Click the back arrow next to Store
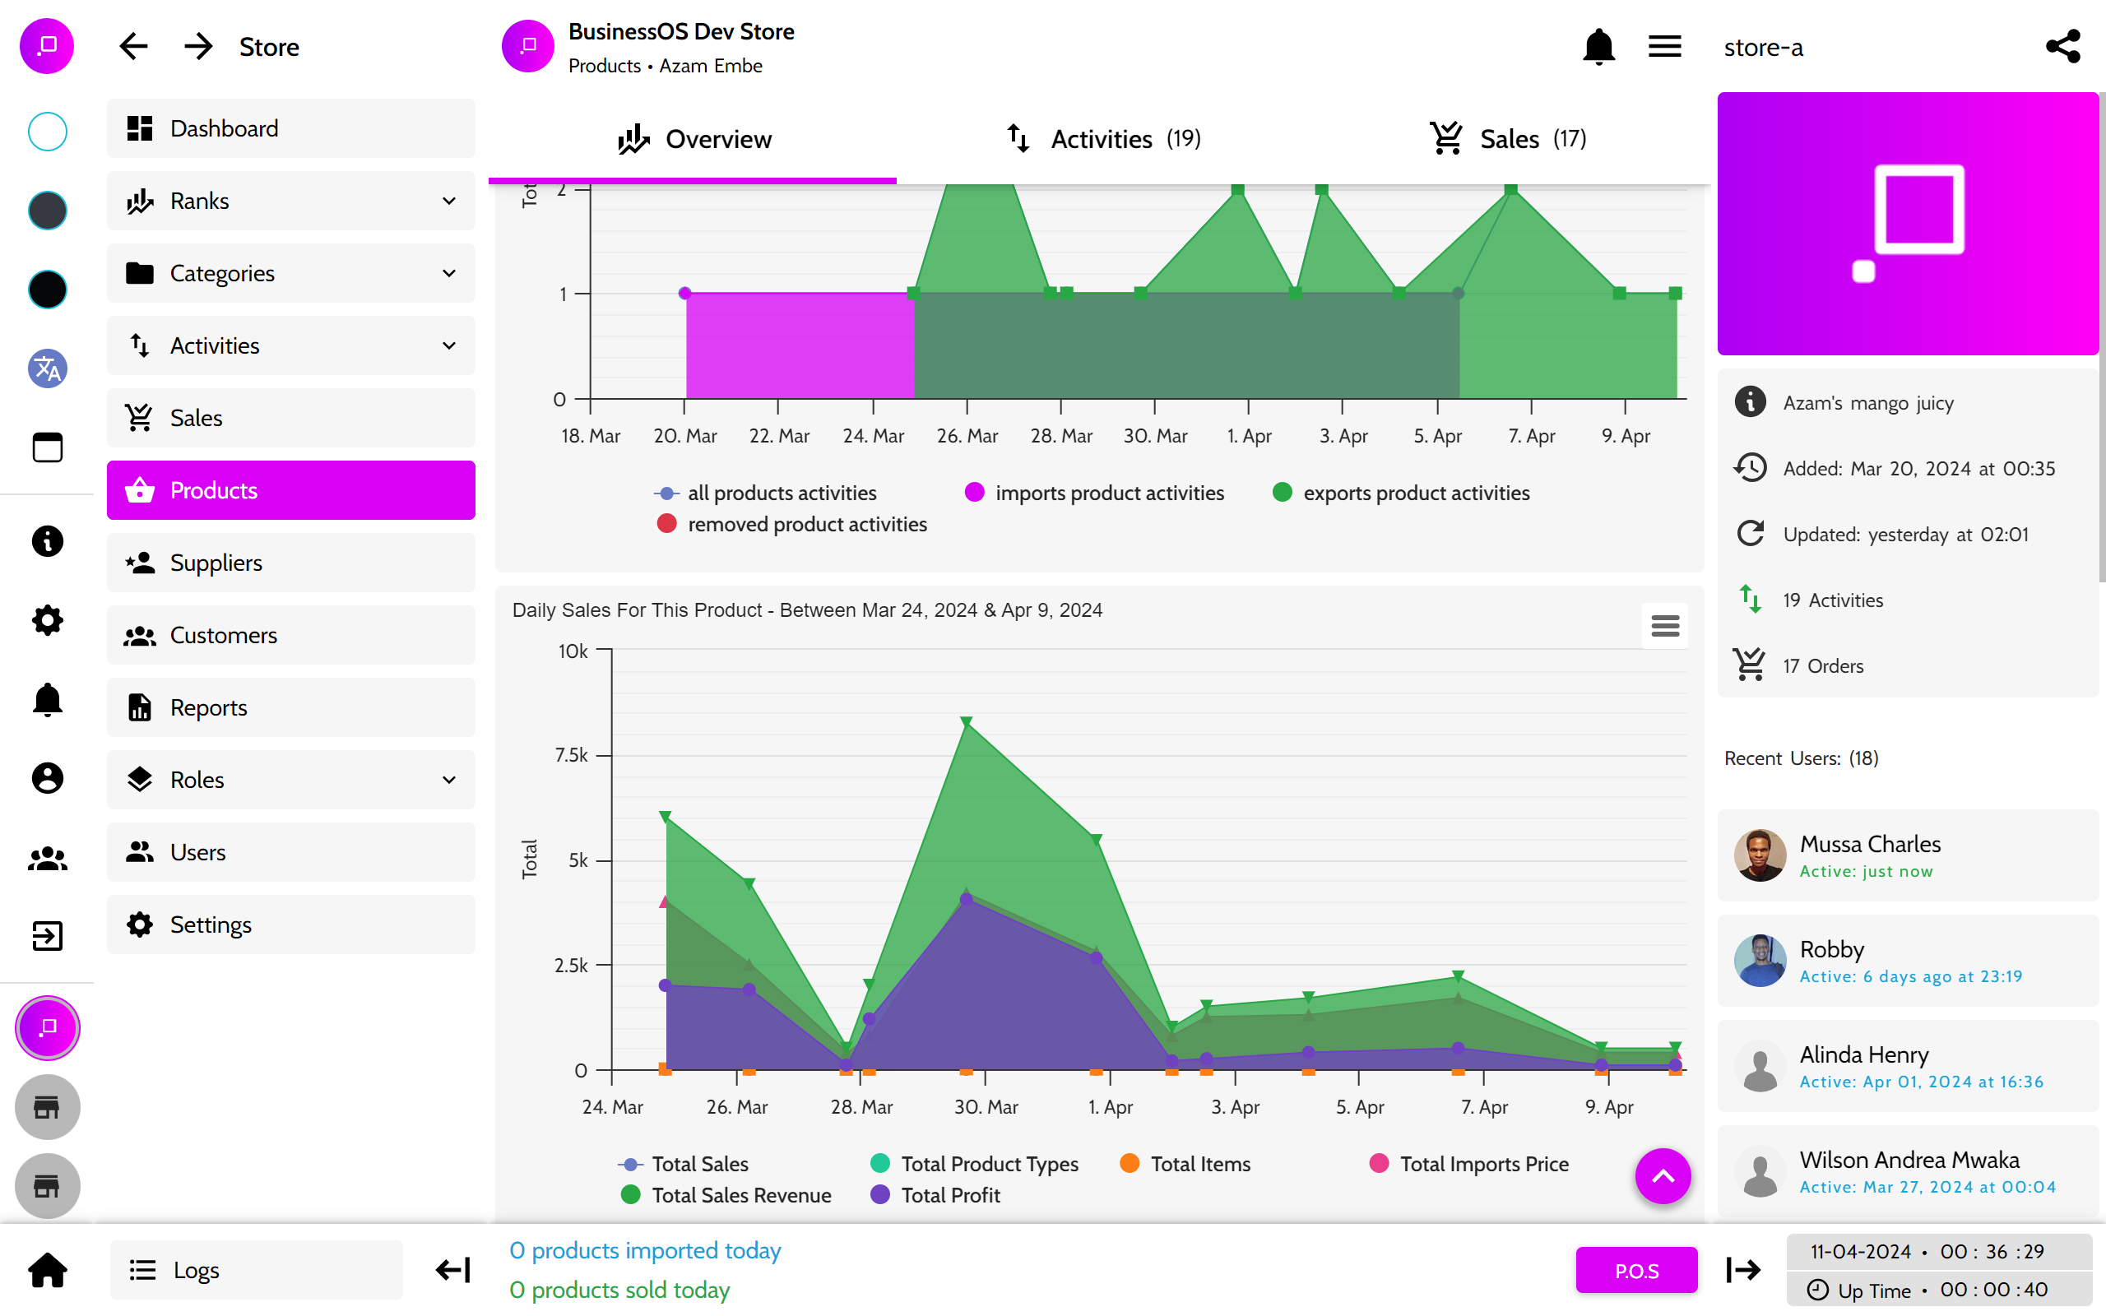Image resolution: width=2106 pixels, height=1316 pixels. coord(133,47)
